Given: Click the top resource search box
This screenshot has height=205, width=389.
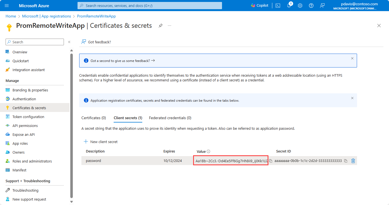Looking at the screenshot, I should point(150,6).
